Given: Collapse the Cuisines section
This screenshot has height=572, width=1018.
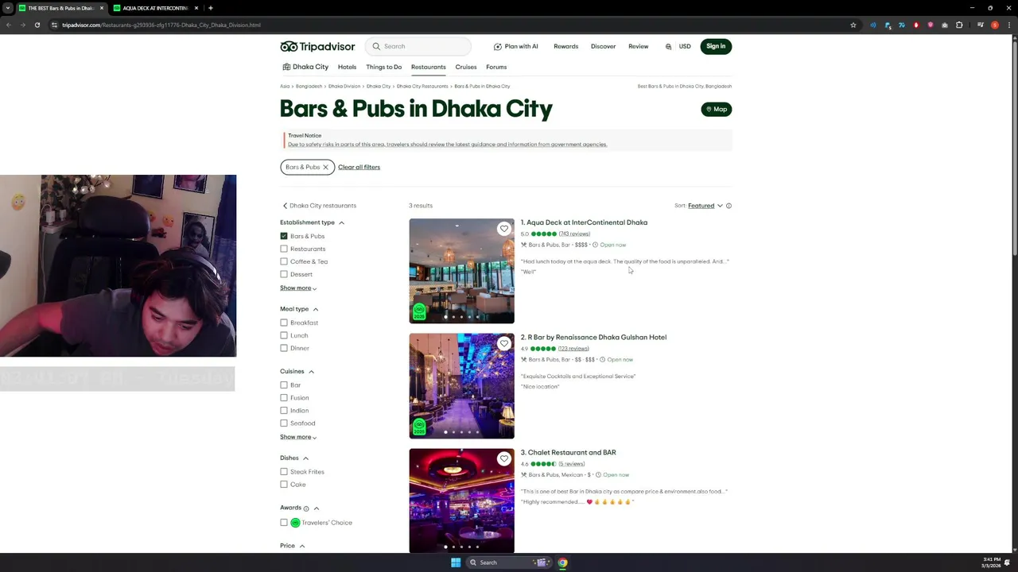Looking at the screenshot, I should [311, 372].
